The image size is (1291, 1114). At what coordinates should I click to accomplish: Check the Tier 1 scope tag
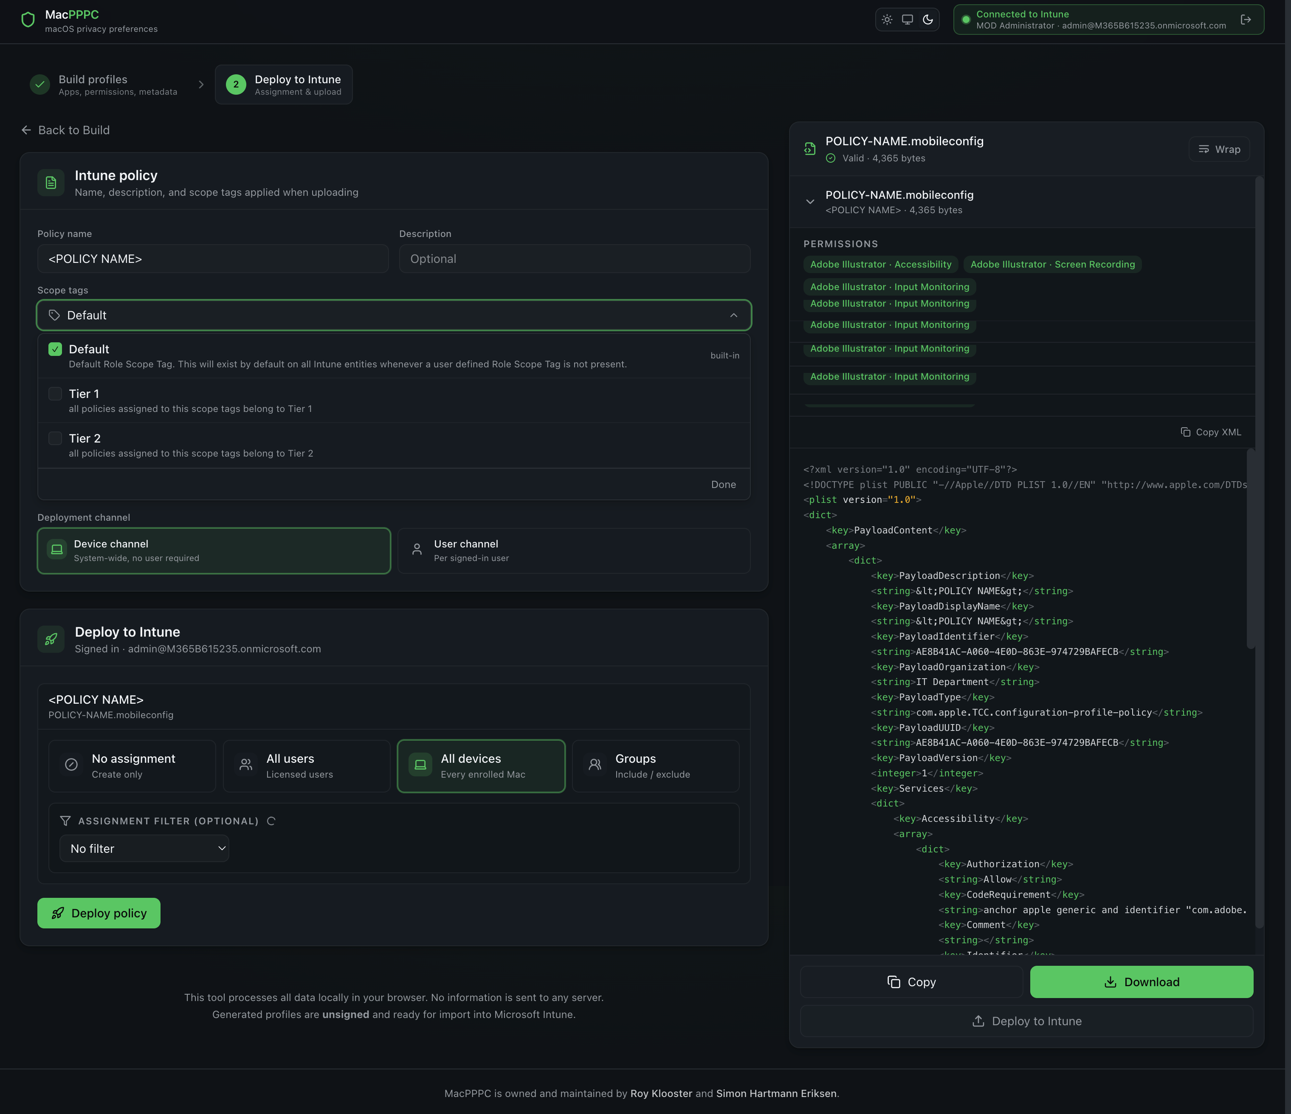pyautogui.click(x=56, y=394)
